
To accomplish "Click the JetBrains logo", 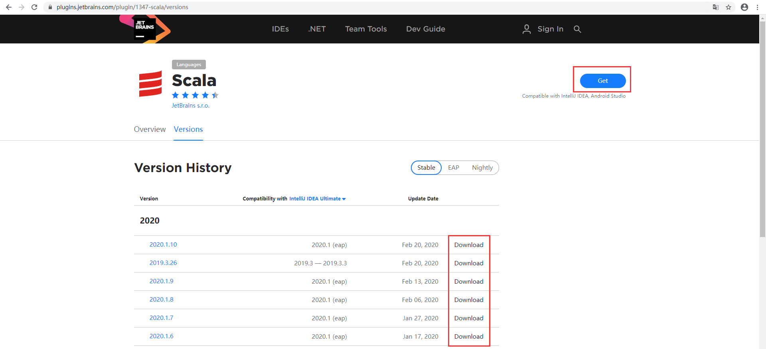I will click(x=145, y=29).
